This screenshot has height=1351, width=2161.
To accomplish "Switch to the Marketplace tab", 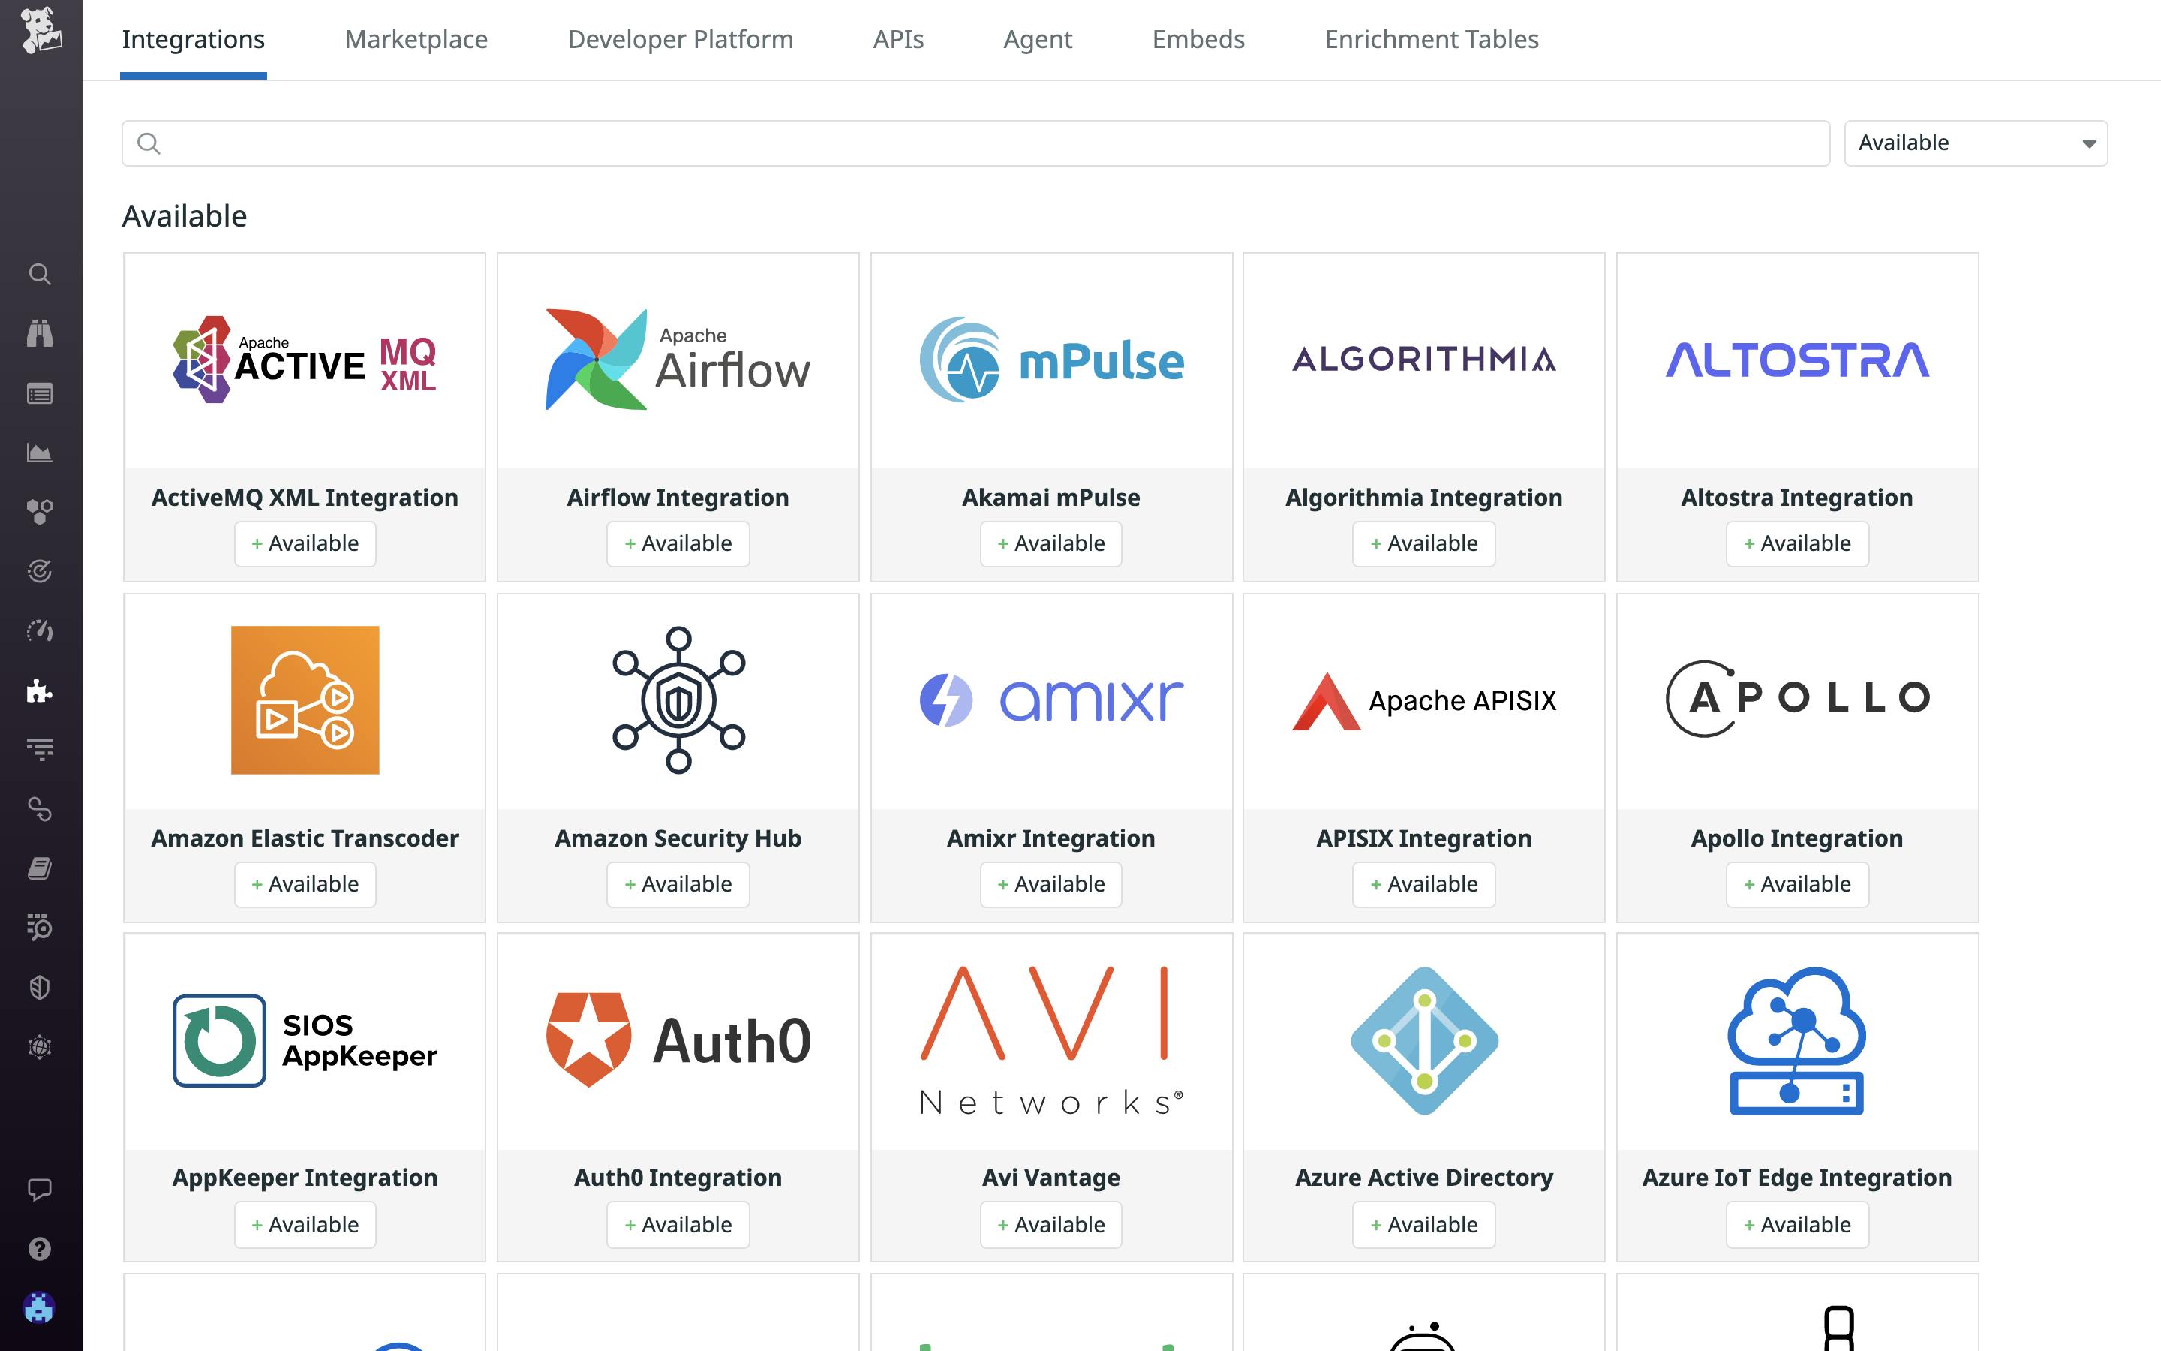I will pos(416,39).
